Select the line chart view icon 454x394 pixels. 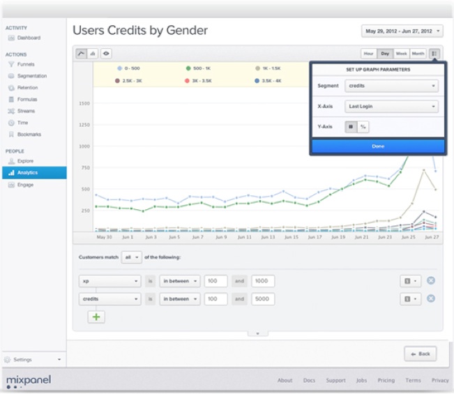[x=82, y=54]
